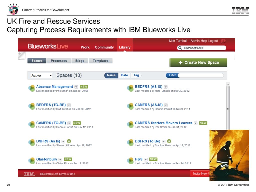Click the NEW badge next to CAMFRS (TO-BE)
256x192 pixels.
(77, 123)
